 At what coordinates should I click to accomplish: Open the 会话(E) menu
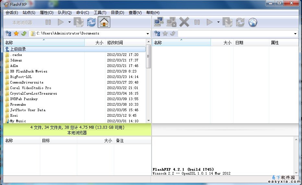point(12,13)
